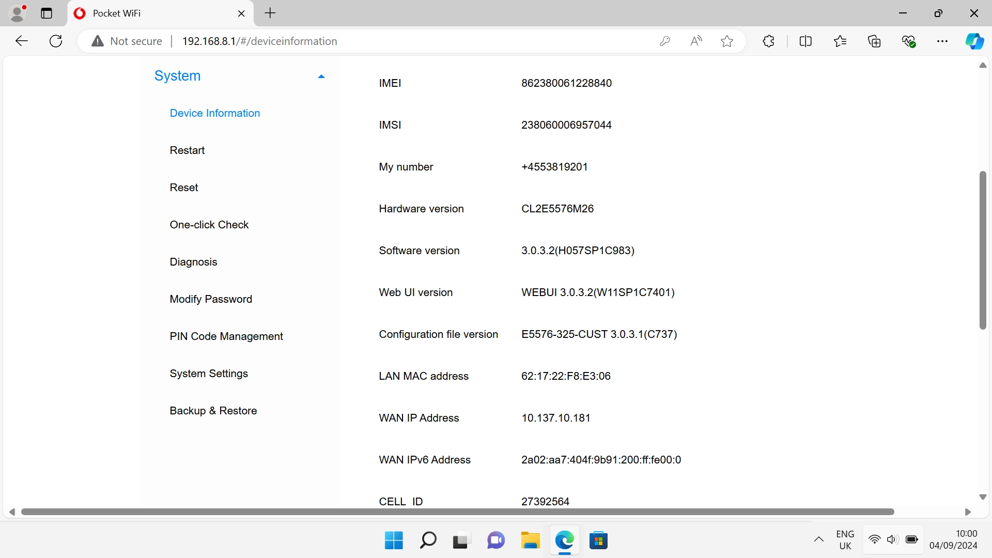Go to PIN Code Management
Viewport: 992px width, 558px height.
pos(226,336)
